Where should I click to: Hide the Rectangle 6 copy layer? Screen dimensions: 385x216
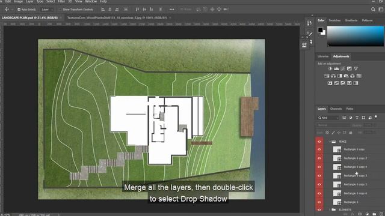(x=319, y=149)
